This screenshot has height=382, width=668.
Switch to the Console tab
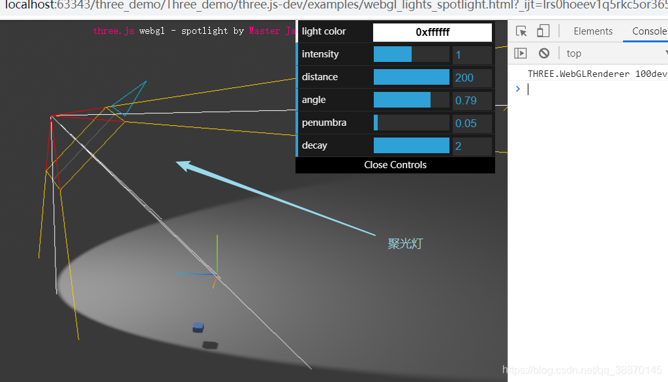click(x=650, y=31)
